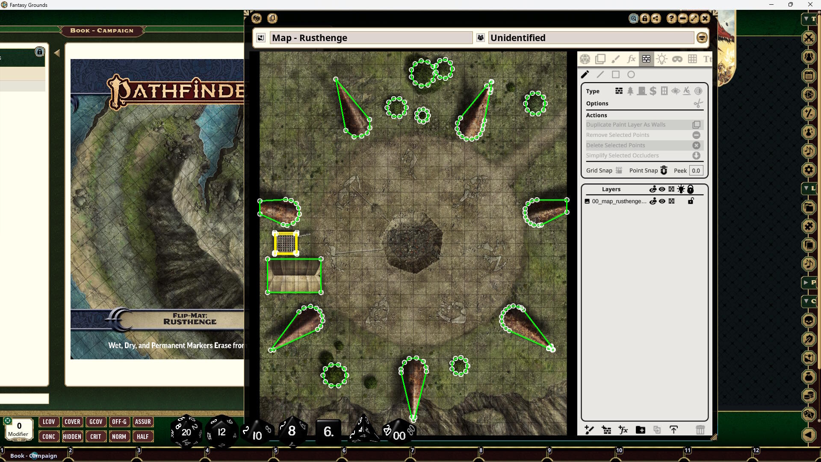Toggle all-layers lock in Layers header

click(x=691, y=189)
